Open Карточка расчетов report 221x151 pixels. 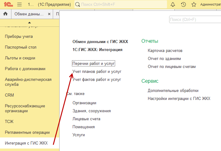pos(165,51)
